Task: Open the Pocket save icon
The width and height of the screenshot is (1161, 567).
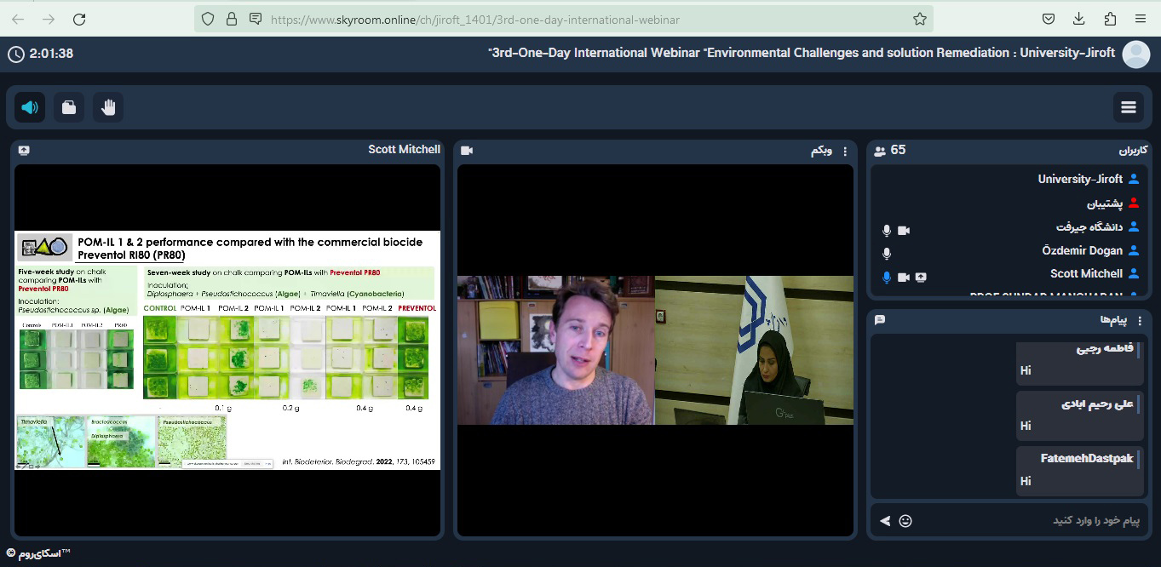Action: coord(1049,19)
